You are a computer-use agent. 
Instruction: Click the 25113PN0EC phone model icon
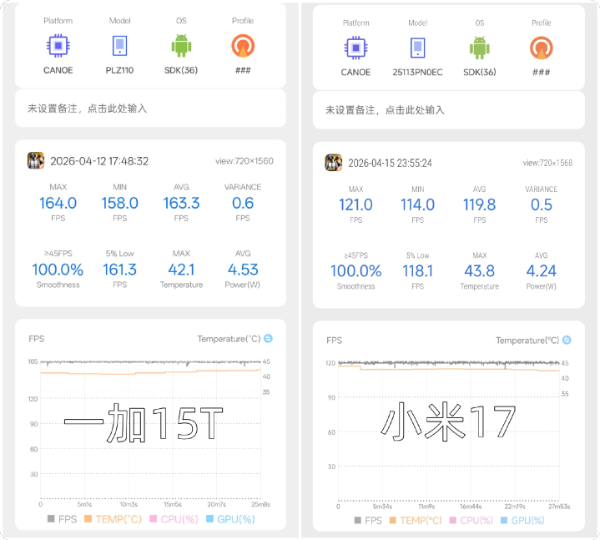point(417,48)
